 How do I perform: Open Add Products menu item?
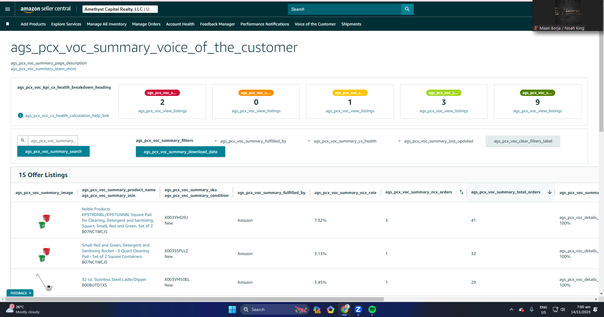point(33,24)
